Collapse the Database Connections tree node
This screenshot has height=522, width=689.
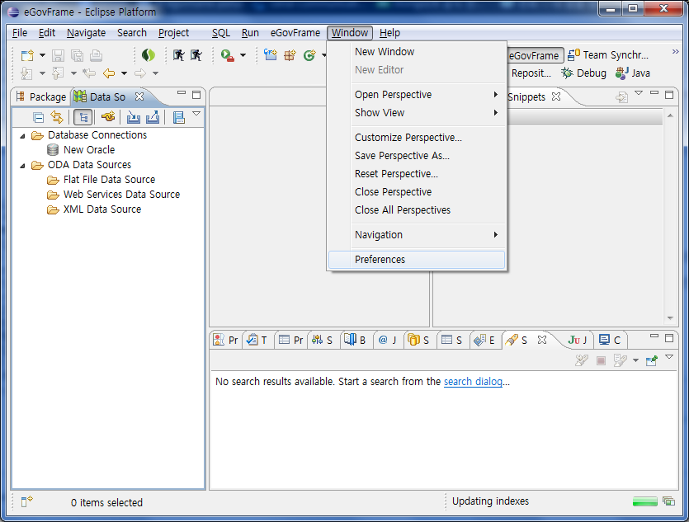pyautogui.click(x=23, y=135)
